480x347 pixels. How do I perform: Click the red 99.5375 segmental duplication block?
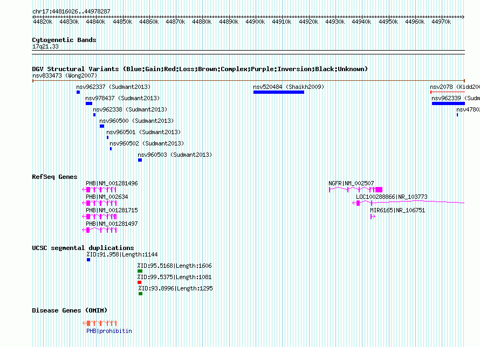coord(139,282)
